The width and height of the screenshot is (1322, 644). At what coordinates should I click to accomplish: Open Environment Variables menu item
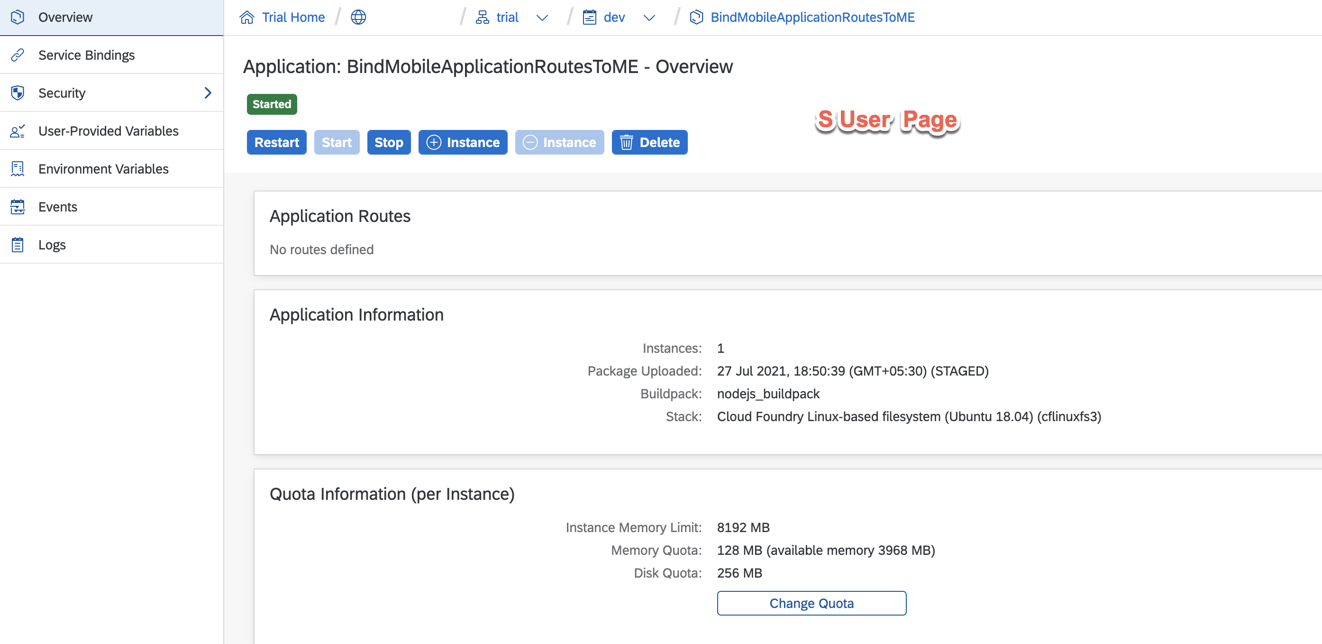[x=103, y=169]
